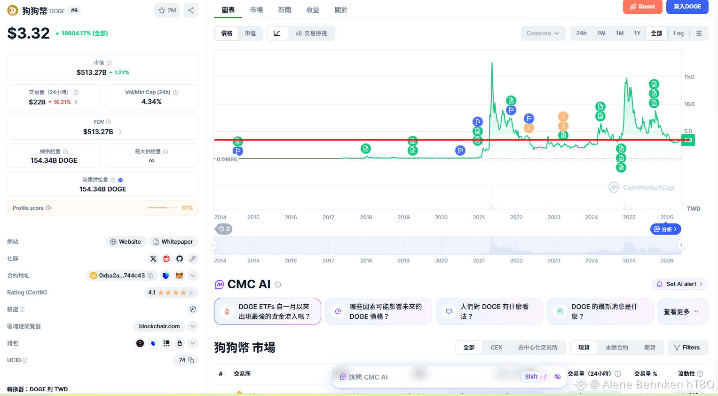Hide the CMC AI ask bar with eye icon
This screenshot has width=718, height=396.
click(558, 377)
